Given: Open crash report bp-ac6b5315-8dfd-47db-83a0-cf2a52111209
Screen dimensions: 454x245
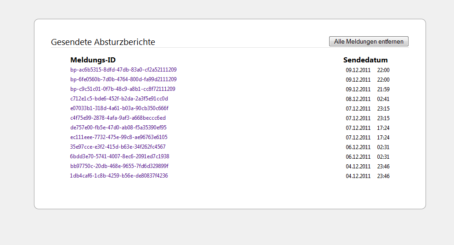Looking at the screenshot, I should [x=123, y=70].
